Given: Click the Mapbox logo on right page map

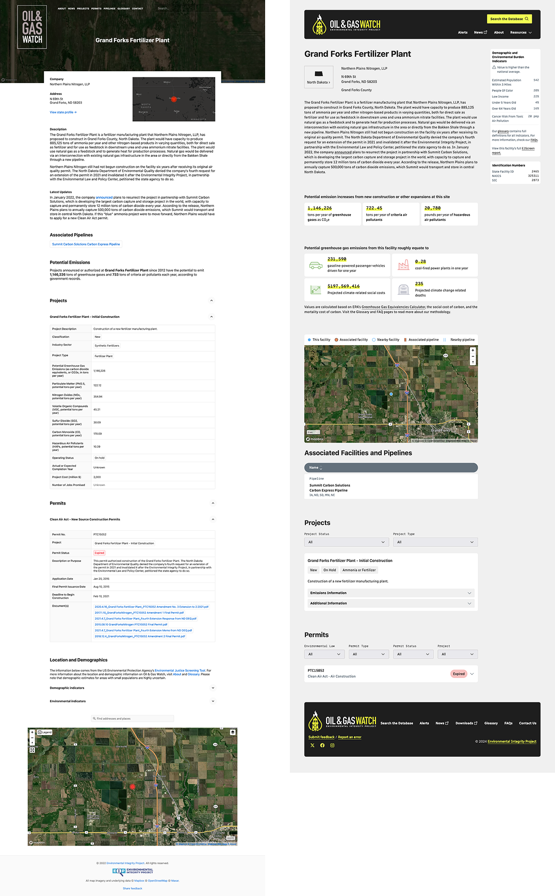Looking at the screenshot, I should point(315,439).
